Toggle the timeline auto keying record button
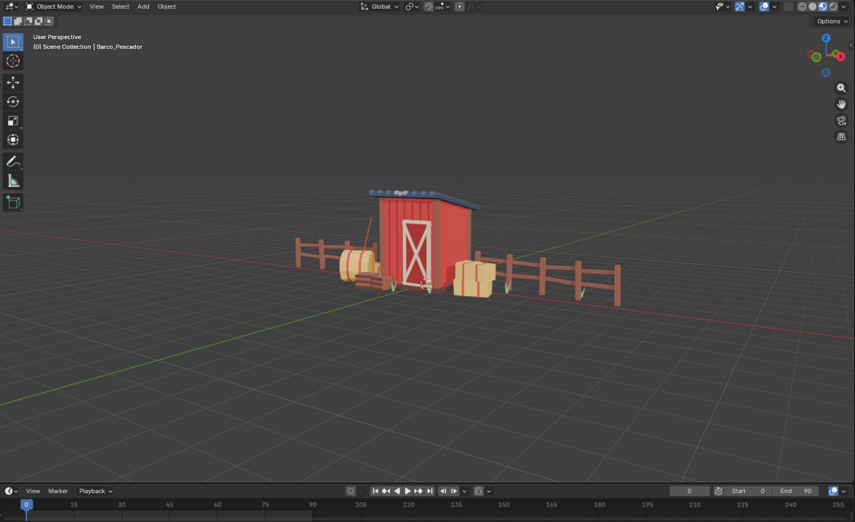Viewport: 855px width, 522px height. (x=351, y=491)
